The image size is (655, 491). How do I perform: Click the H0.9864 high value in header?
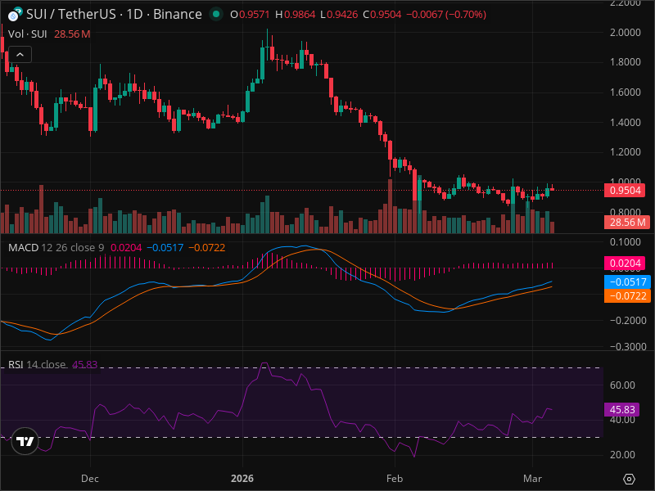point(296,15)
